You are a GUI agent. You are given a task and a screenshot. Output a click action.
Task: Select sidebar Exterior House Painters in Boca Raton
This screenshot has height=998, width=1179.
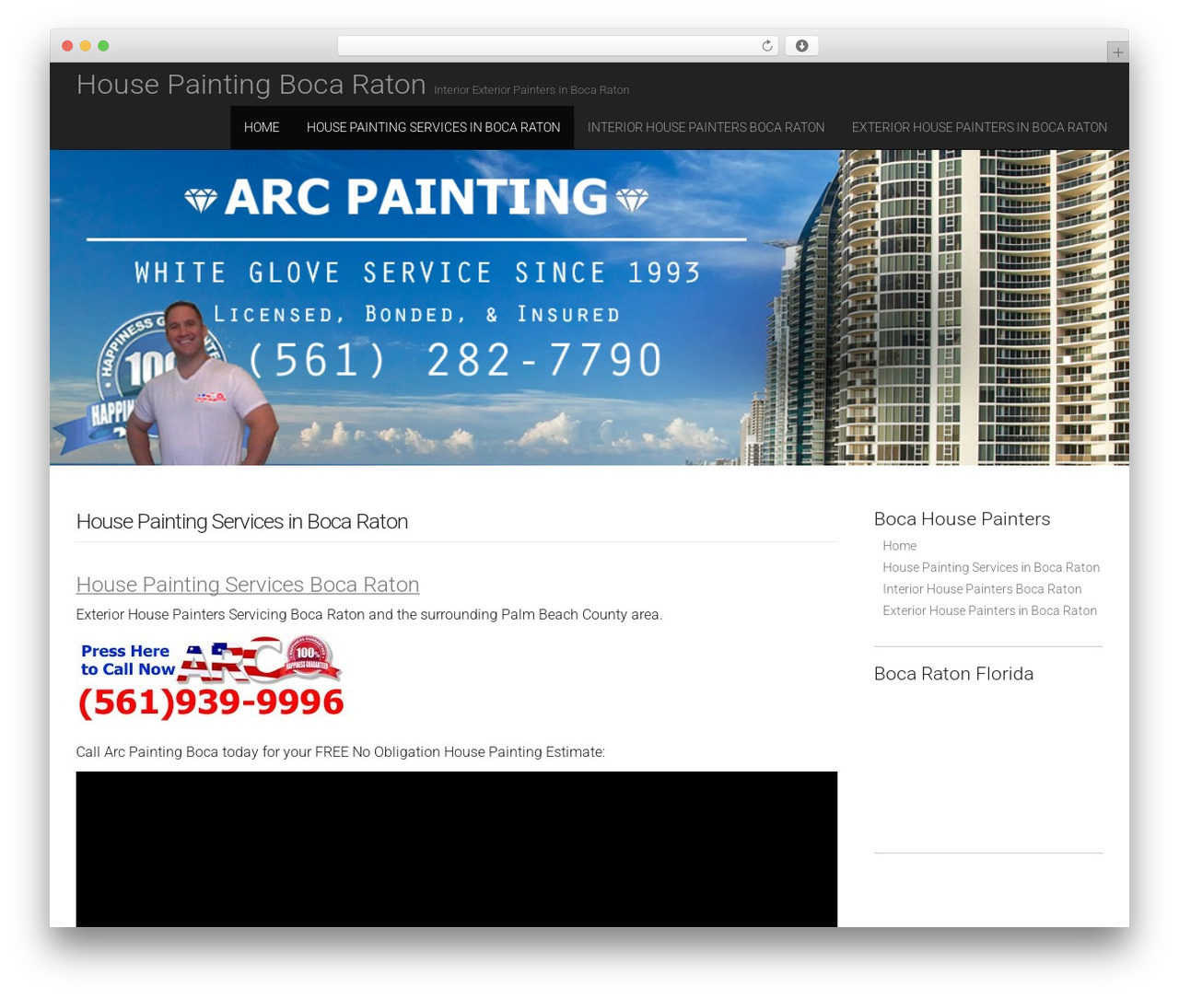[990, 610]
